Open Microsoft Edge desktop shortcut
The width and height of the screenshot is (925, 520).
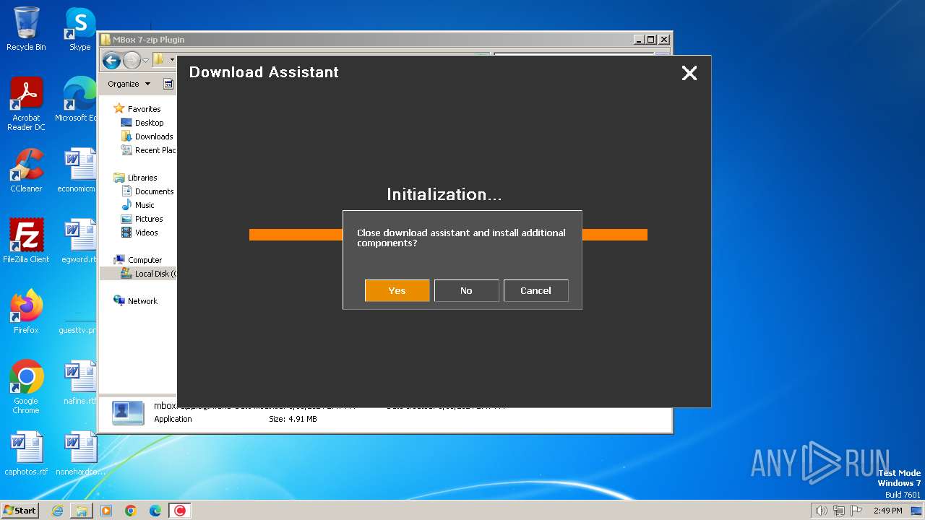click(77, 100)
